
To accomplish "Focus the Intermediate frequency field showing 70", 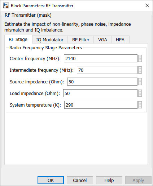I will coord(107,70).
